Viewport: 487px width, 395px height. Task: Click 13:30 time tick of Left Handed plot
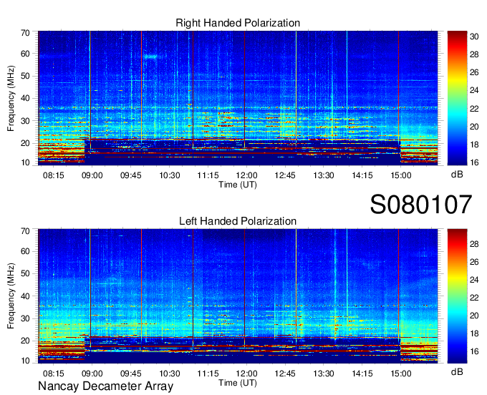[324, 374]
